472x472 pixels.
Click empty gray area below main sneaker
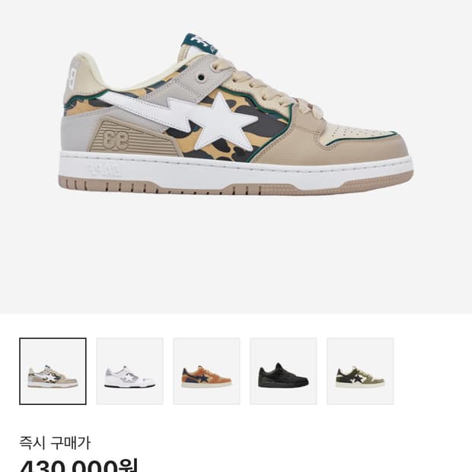236,256
